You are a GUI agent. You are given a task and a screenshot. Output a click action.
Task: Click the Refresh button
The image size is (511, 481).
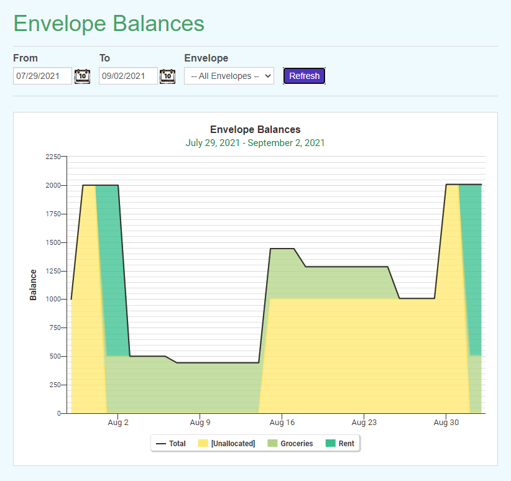click(x=304, y=76)
